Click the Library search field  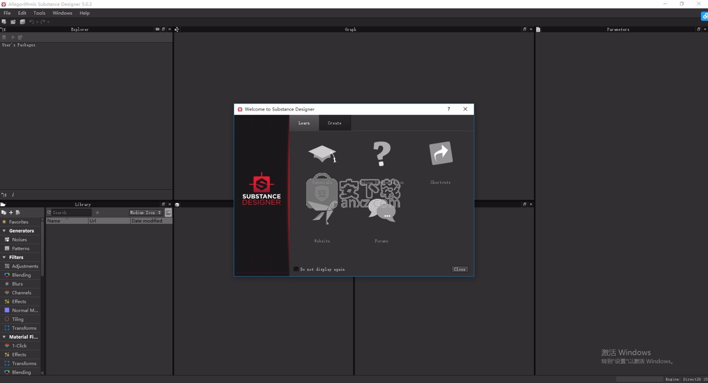point(71,213)
